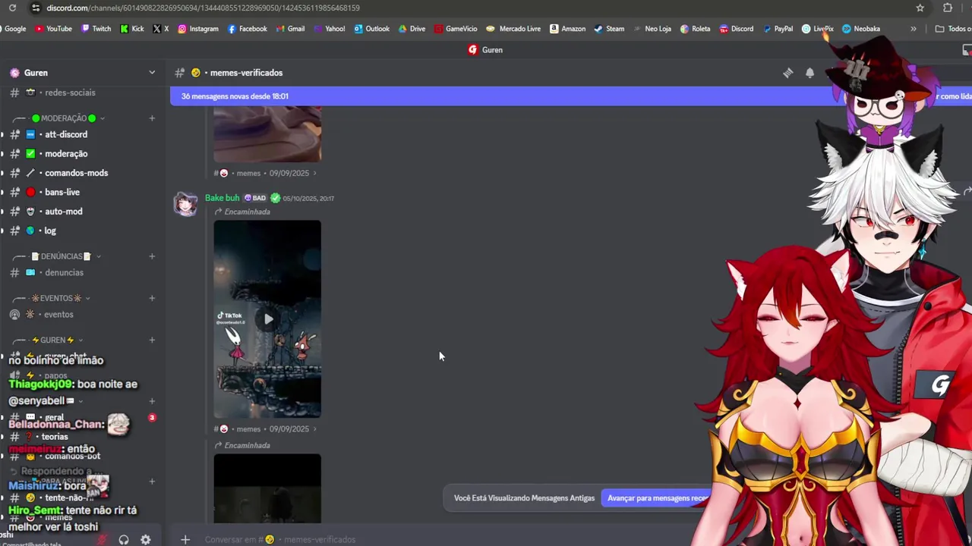
Task: Open the Gmail bookmark
Action: (290, 29)
